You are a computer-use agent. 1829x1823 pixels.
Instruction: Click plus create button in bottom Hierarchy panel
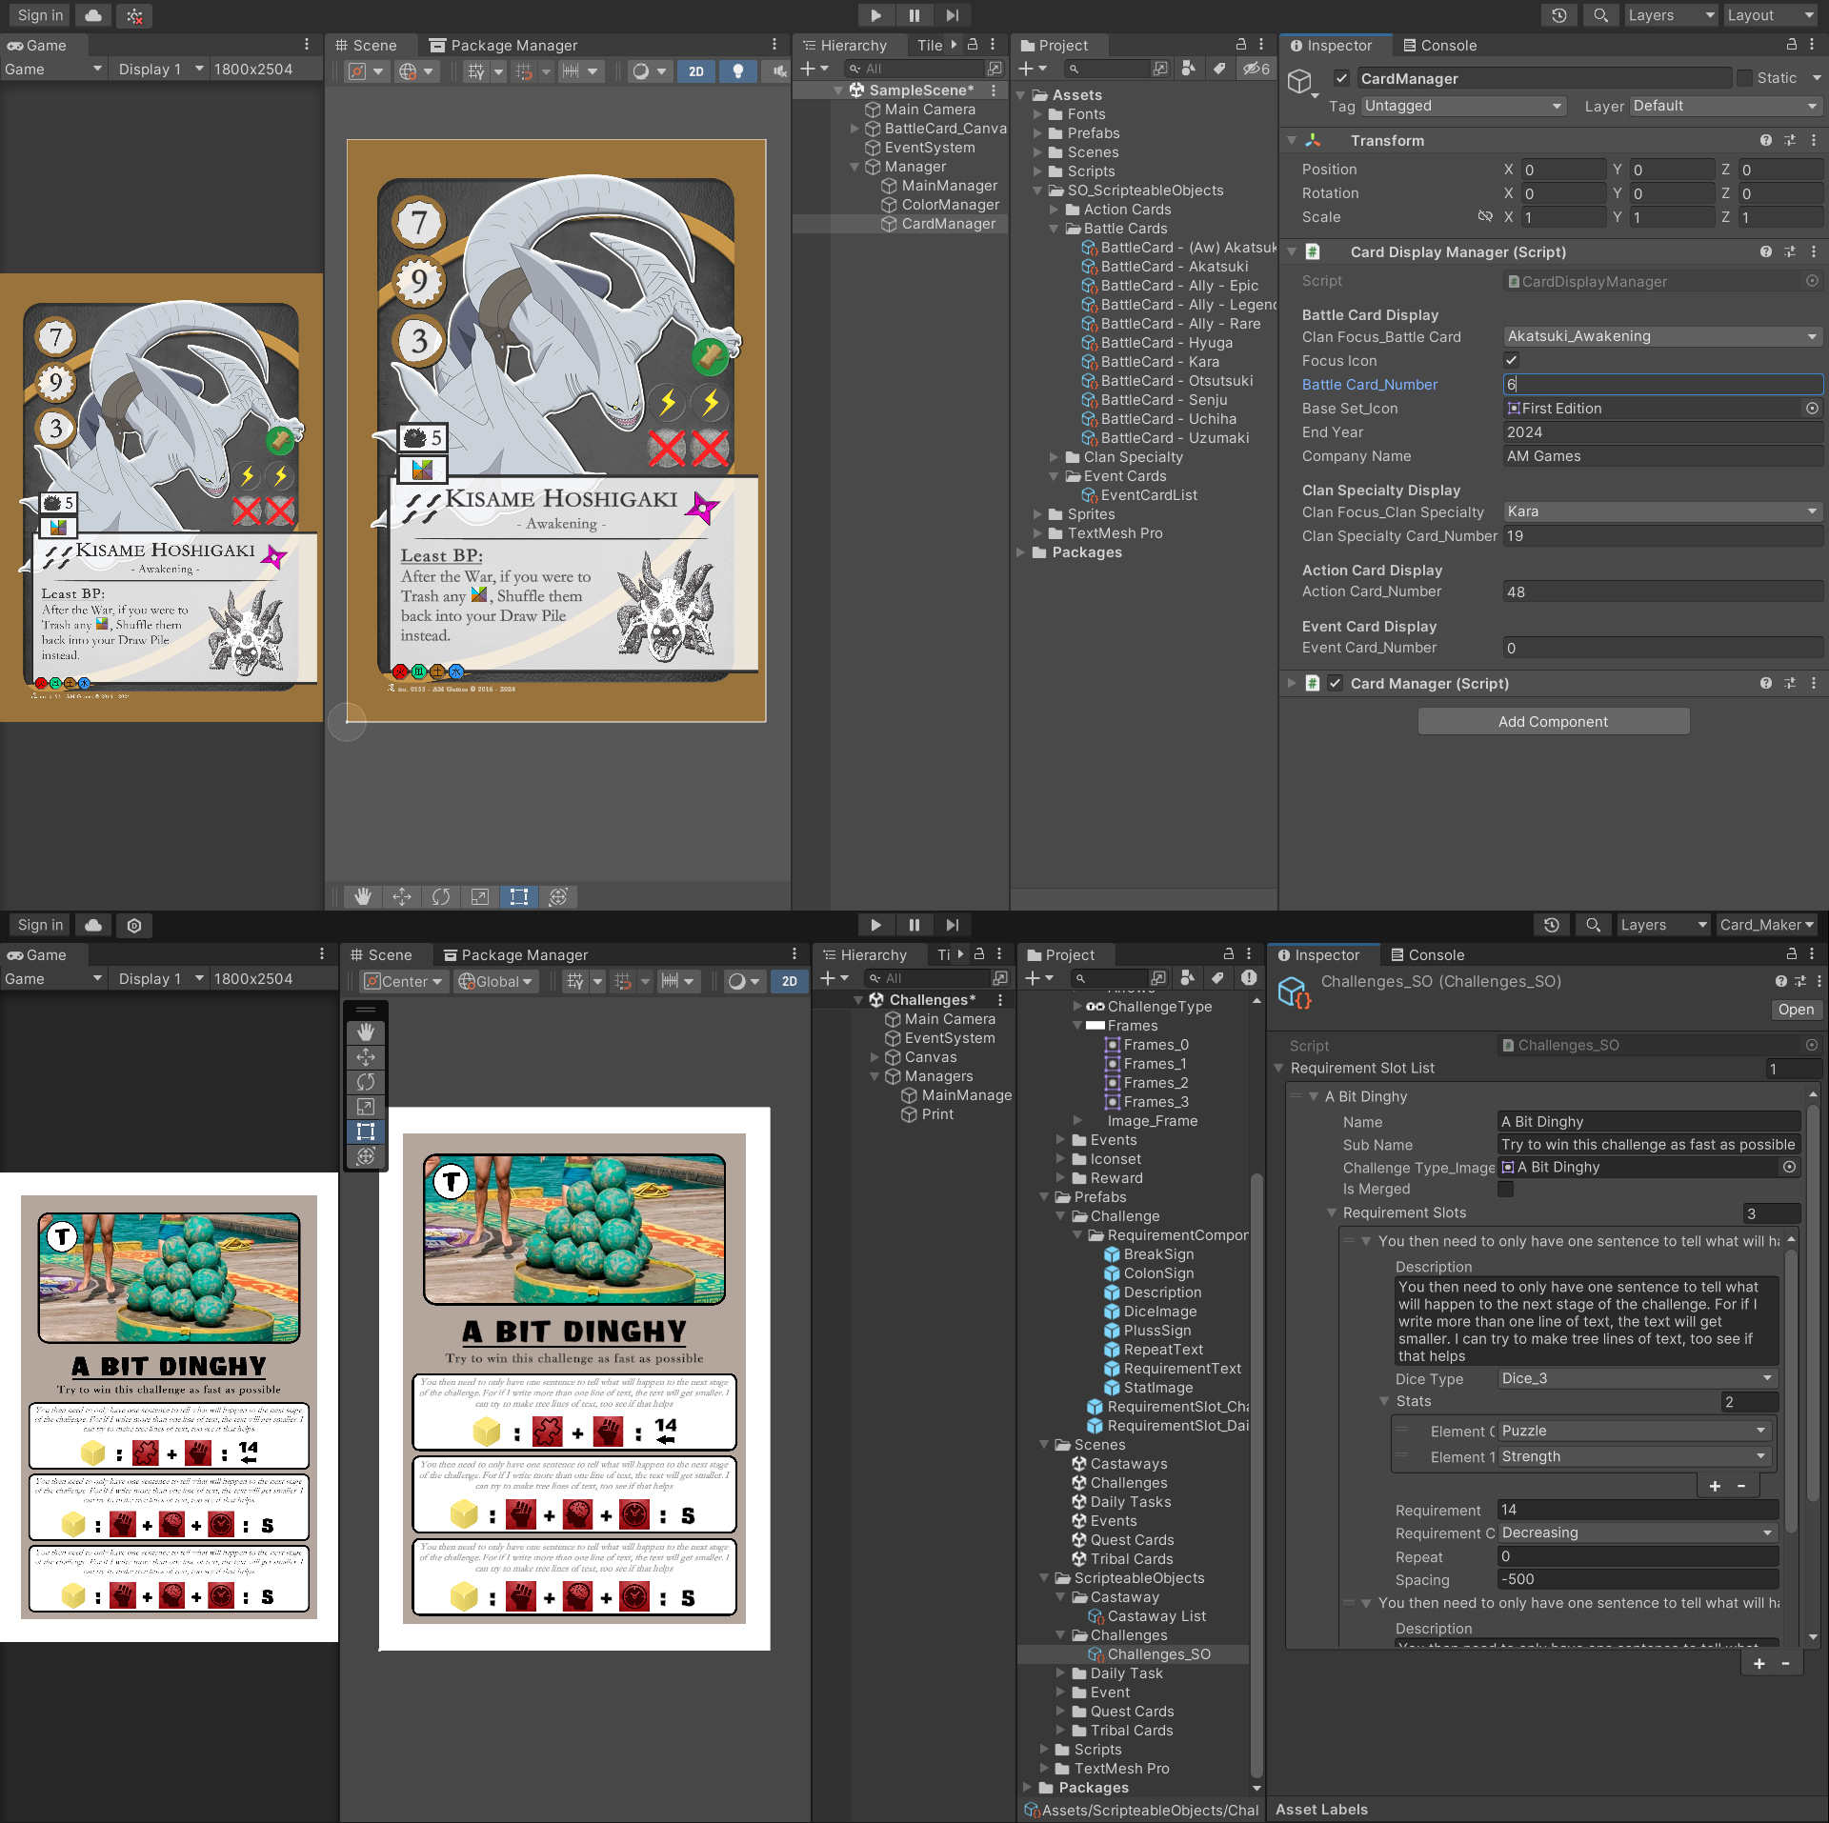[x=834, y=978]
